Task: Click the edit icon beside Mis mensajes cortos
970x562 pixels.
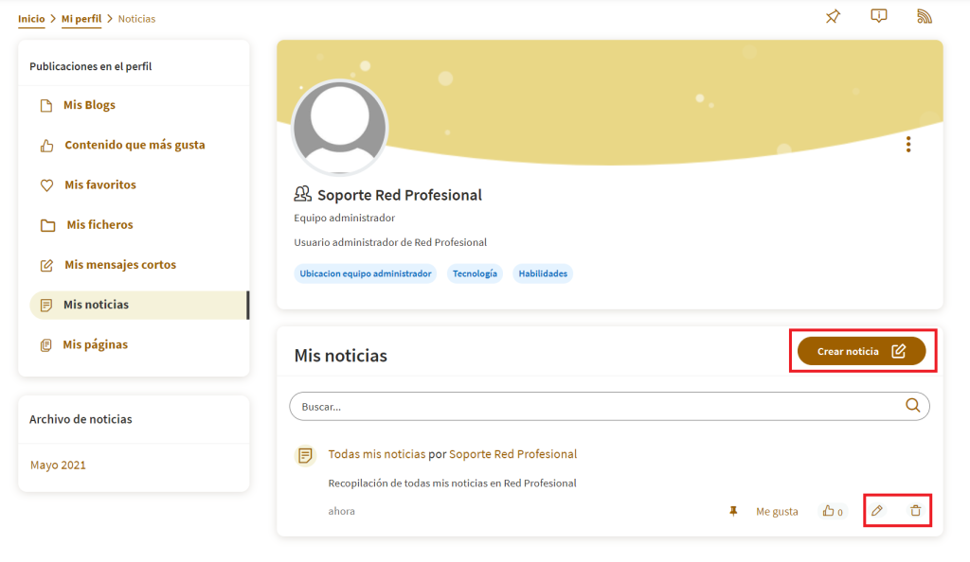Action: 46,266
